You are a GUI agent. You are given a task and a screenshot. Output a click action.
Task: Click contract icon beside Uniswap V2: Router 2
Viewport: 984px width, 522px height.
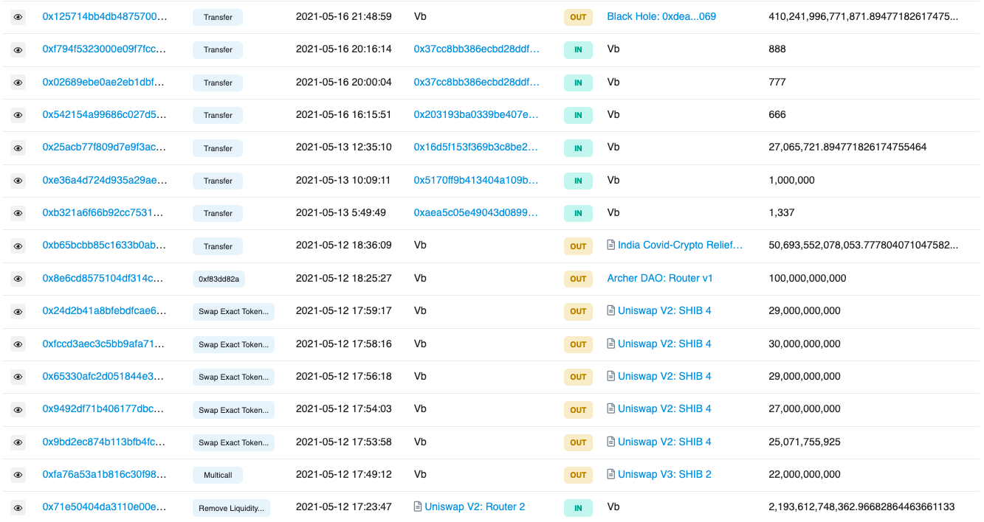tap(418, 507)
